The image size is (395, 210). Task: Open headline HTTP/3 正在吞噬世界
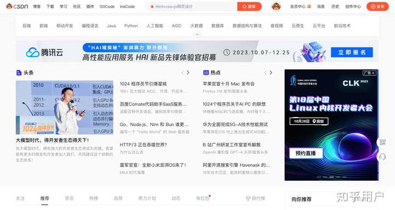(x=143, y=145)
